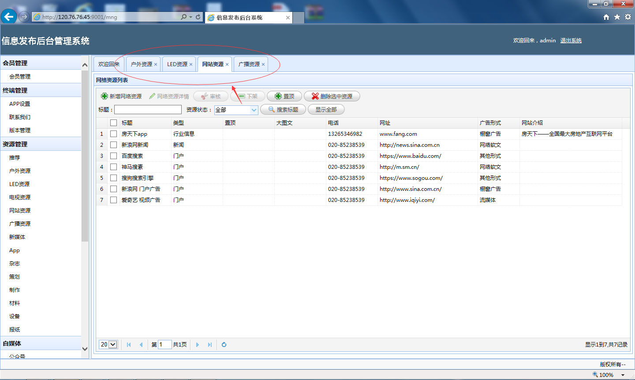Check the 新浪网新闻 row checkbox
635x380 pixels.
click(x=113, y=145)
